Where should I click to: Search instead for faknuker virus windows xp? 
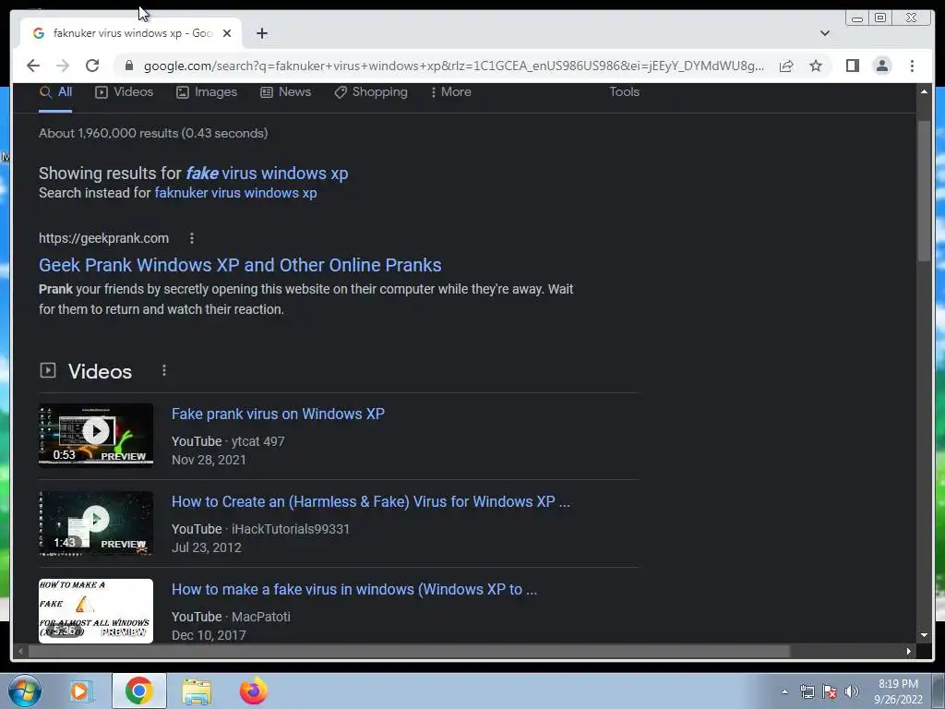[x=235, y=193]
